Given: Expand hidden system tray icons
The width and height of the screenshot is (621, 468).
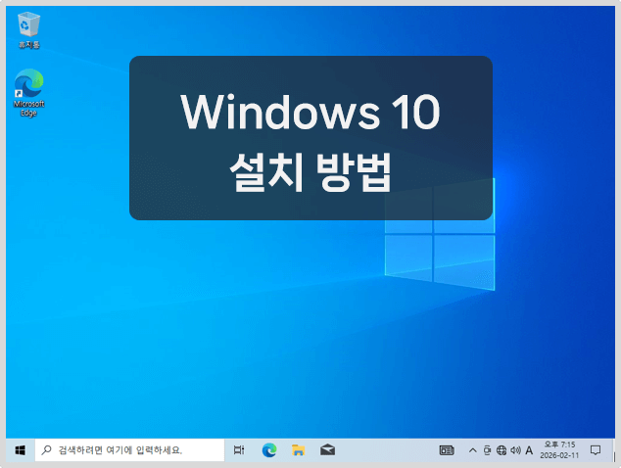Looking at the screenshot, I should (472, 450).
